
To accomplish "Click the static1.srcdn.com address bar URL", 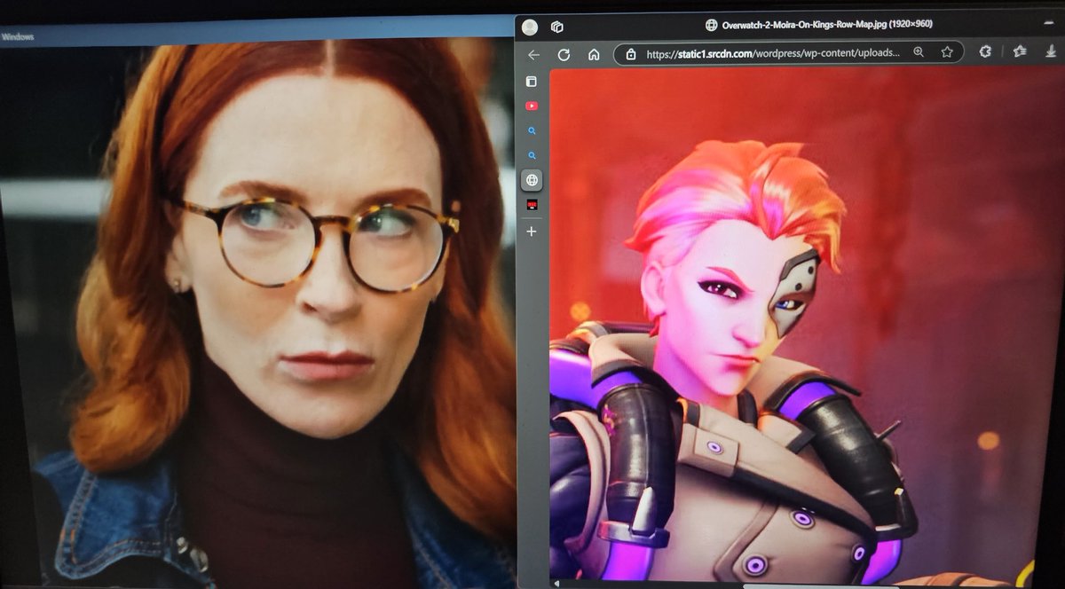I will (773, 53).
